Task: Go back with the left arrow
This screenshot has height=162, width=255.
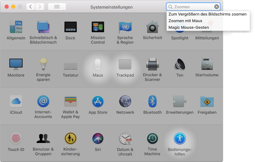Action: pos(30,7)
